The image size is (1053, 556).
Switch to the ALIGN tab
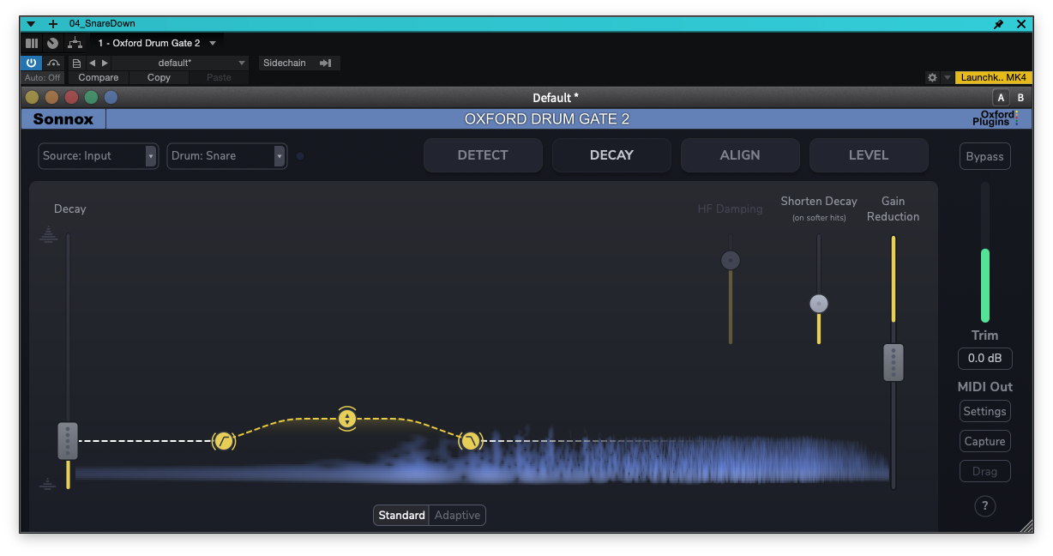tap(740, 155)
